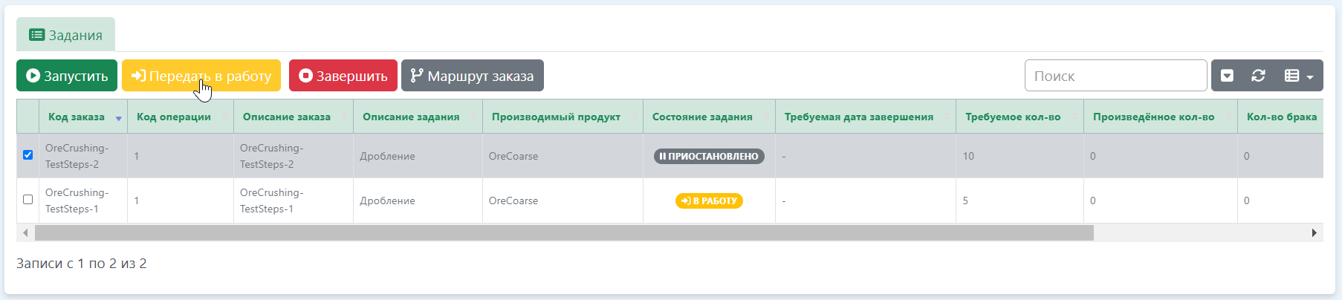Click the «Приостановлено» status badge
1342x300 pixels.
[x=709, y=156]
